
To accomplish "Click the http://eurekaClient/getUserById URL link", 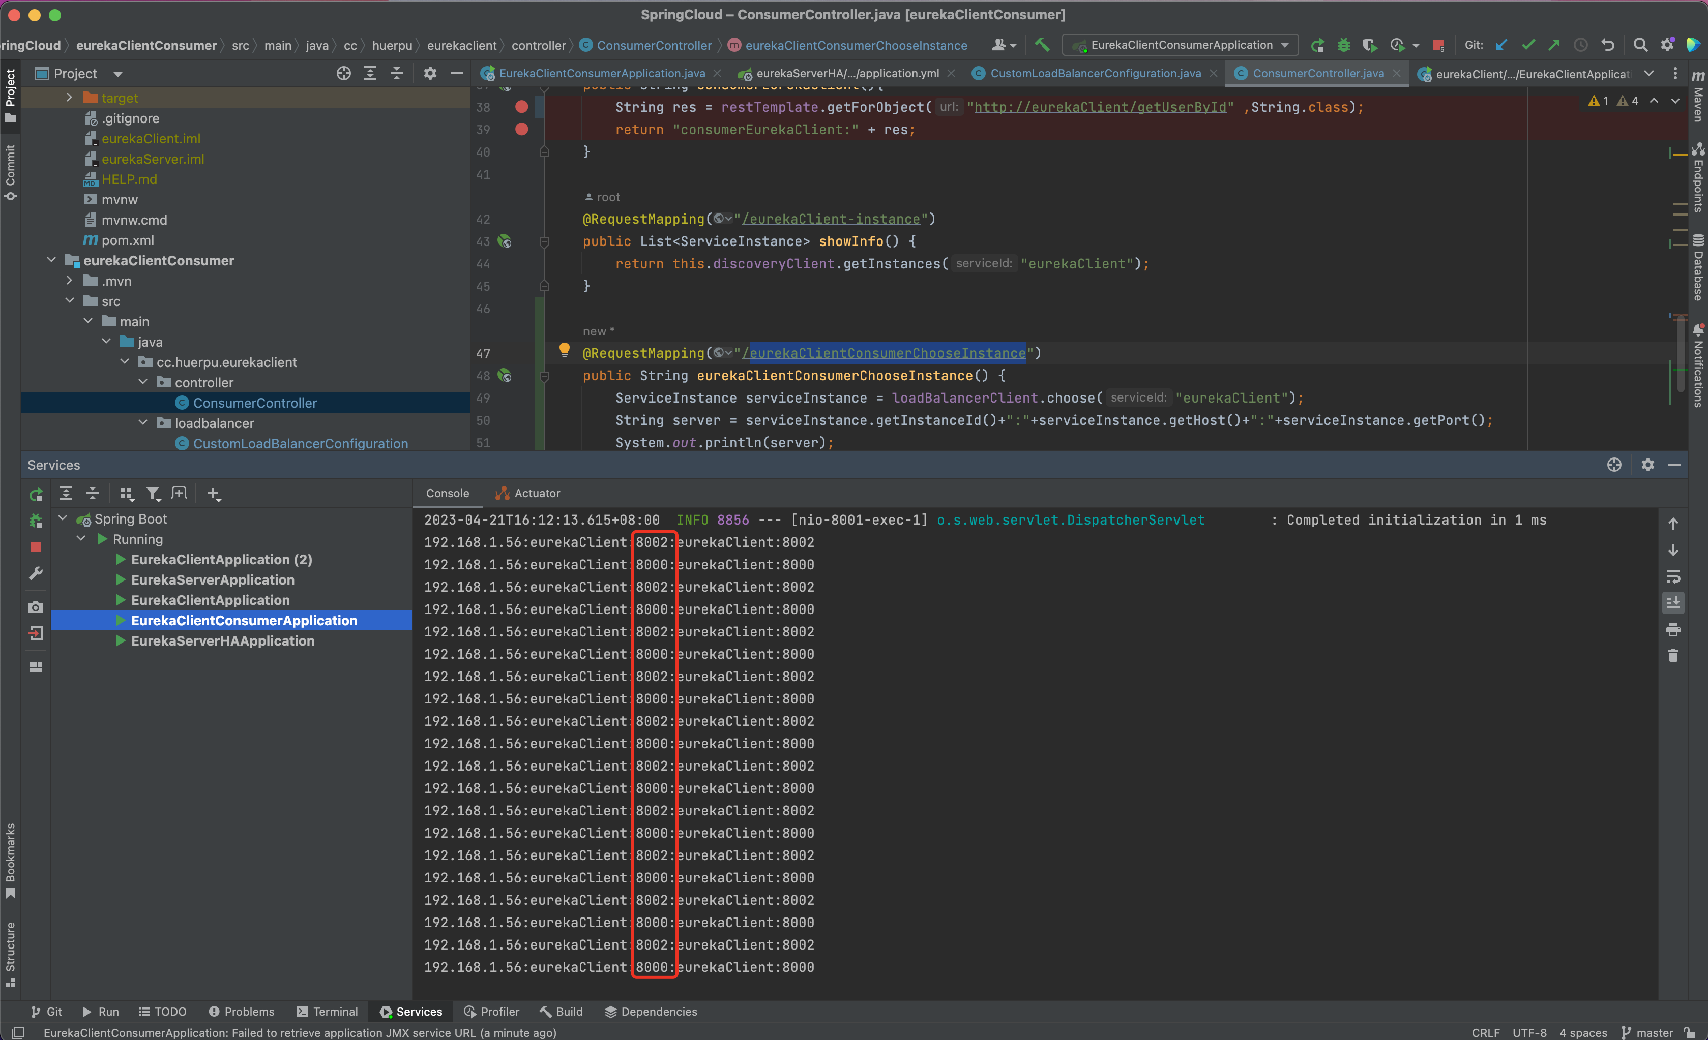I will pyautogui.click(x=1100, y=107).
